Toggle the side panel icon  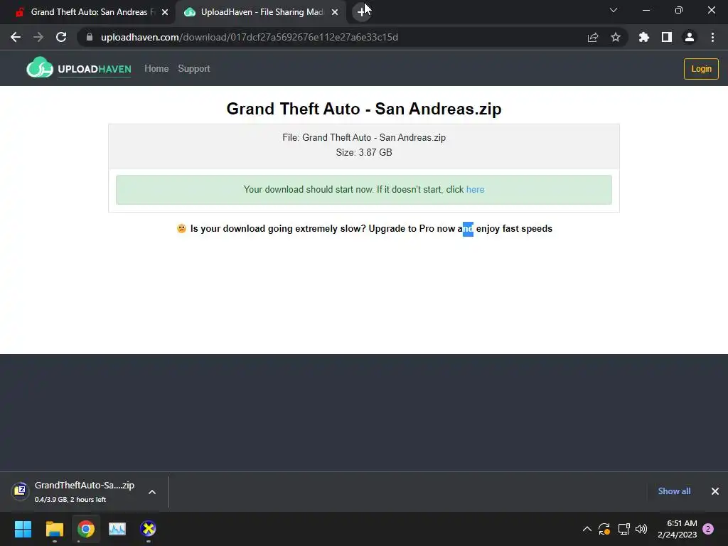pos(667,37)
